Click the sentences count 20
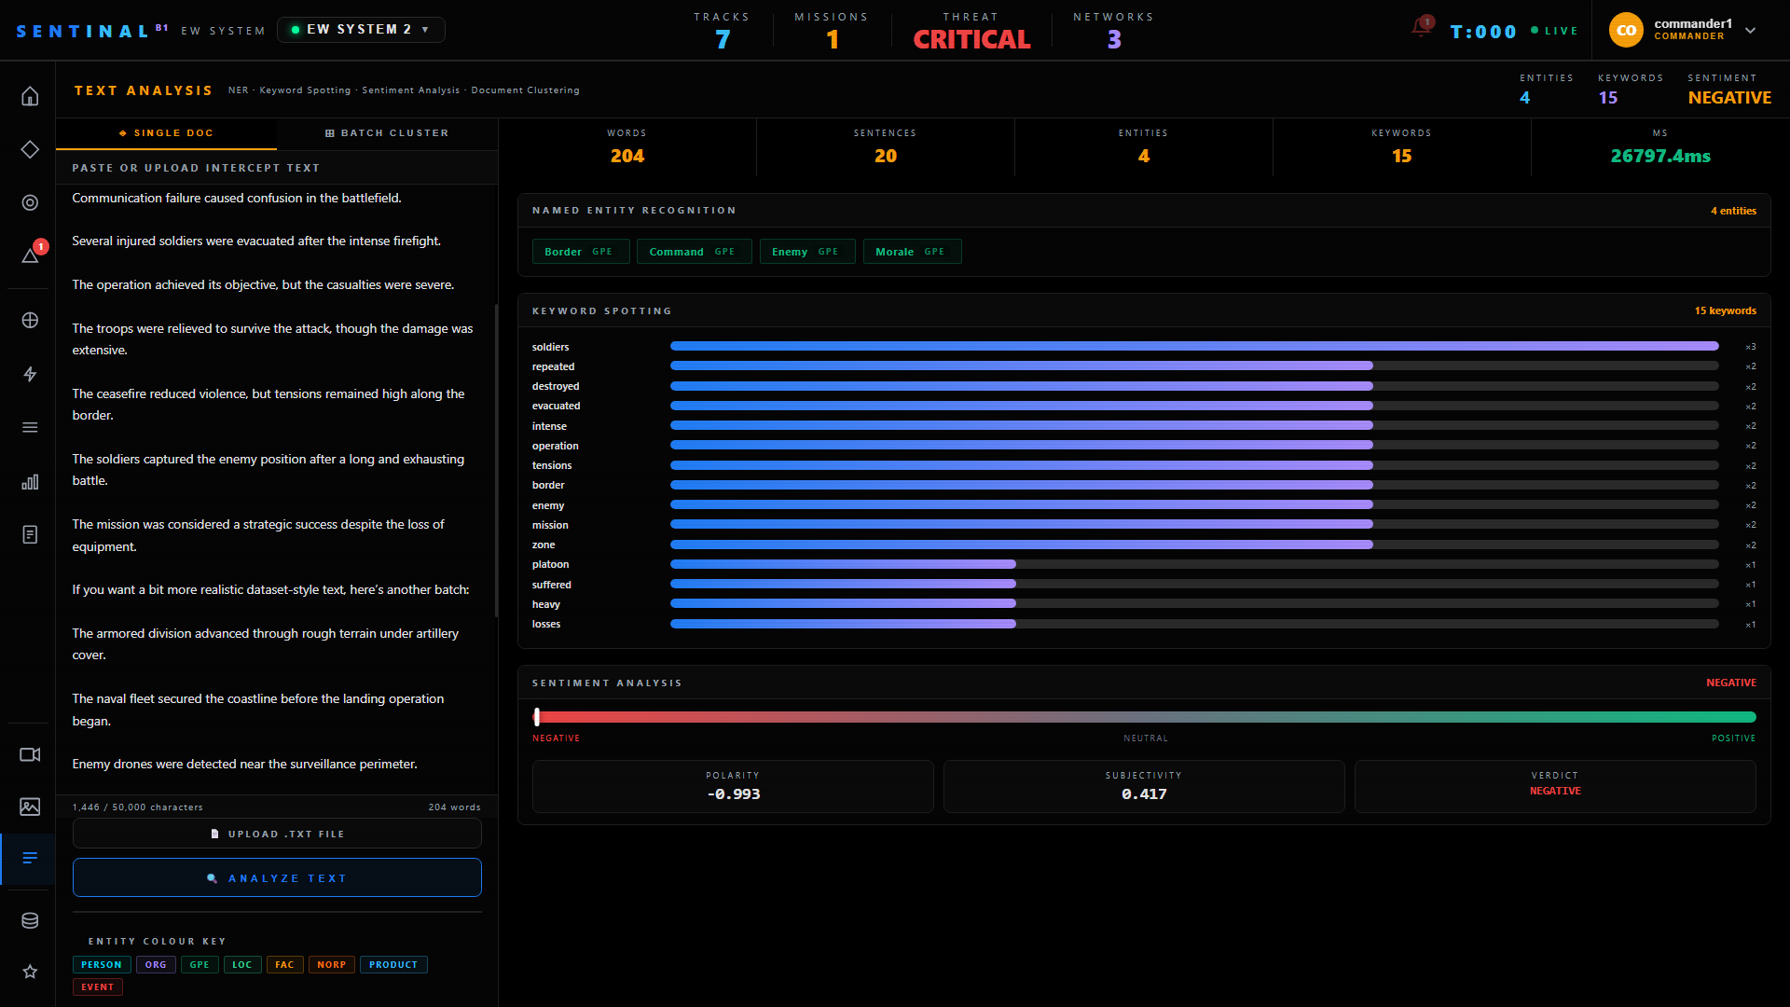The width and height of the screenshot is (1790, 1007). pos(886,156)
